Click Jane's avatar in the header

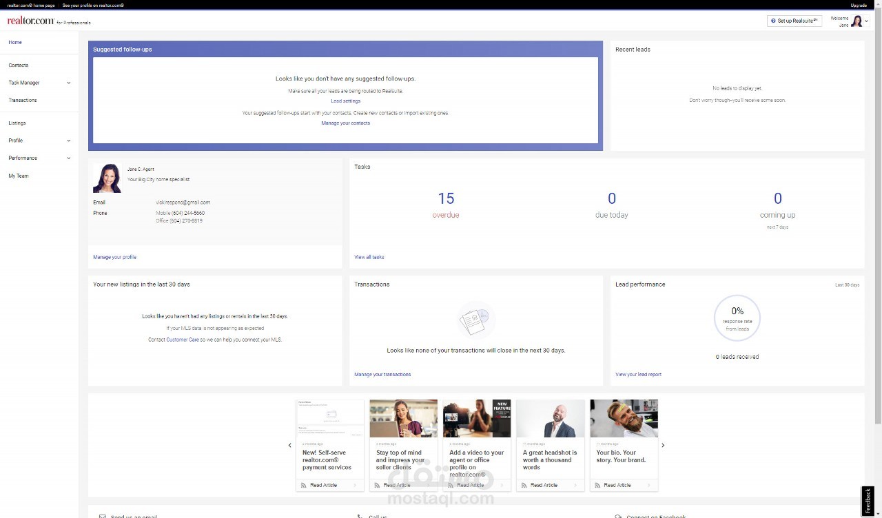click(x=857, y=21)
